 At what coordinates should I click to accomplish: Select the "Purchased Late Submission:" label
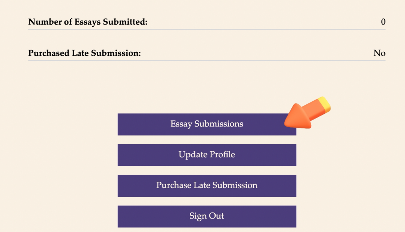click(84, 53)
